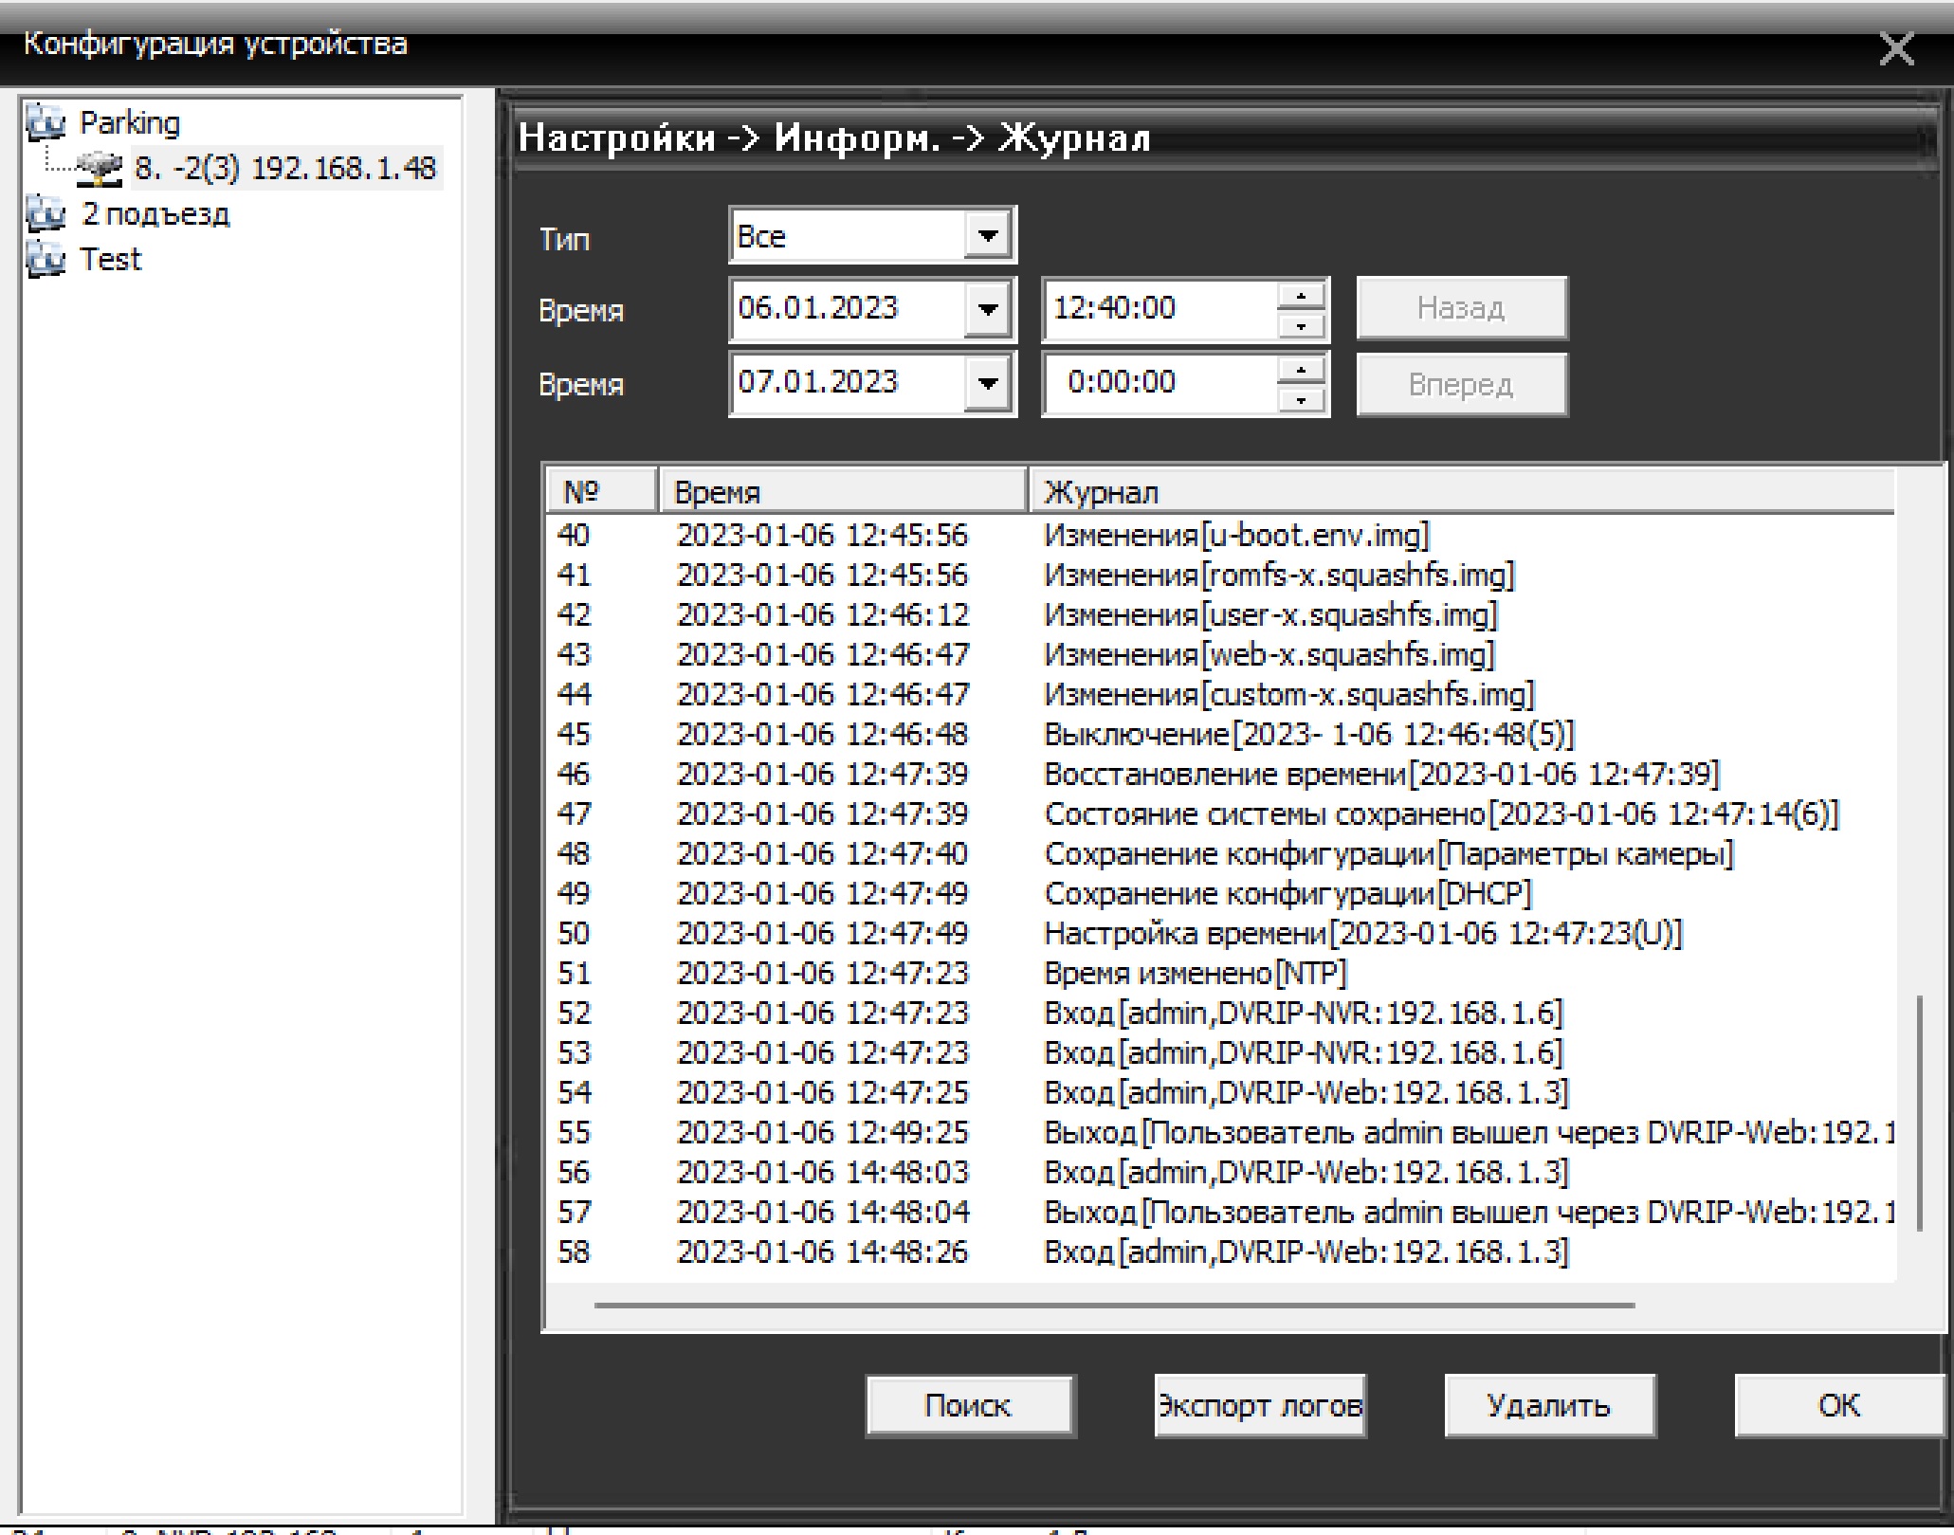
Task: Increase end time 0:00:00 with up arrow
Action: (x=1301, y=370)
